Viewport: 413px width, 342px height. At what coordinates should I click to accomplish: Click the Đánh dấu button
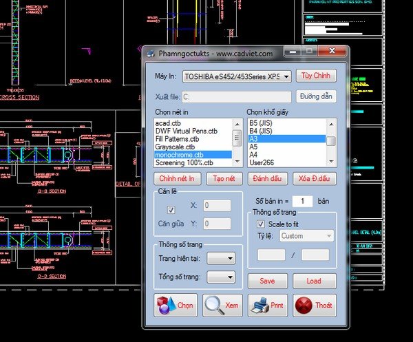click(x=268, y=178)
